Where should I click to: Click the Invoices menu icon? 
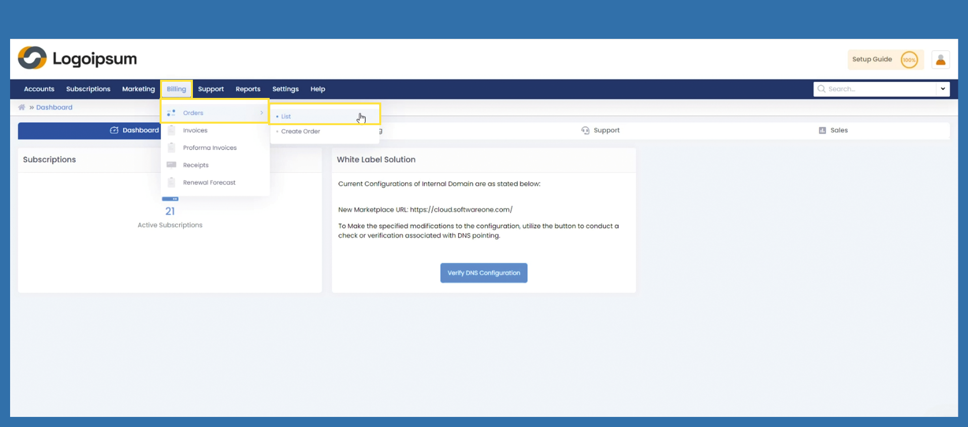coord(172,130)
